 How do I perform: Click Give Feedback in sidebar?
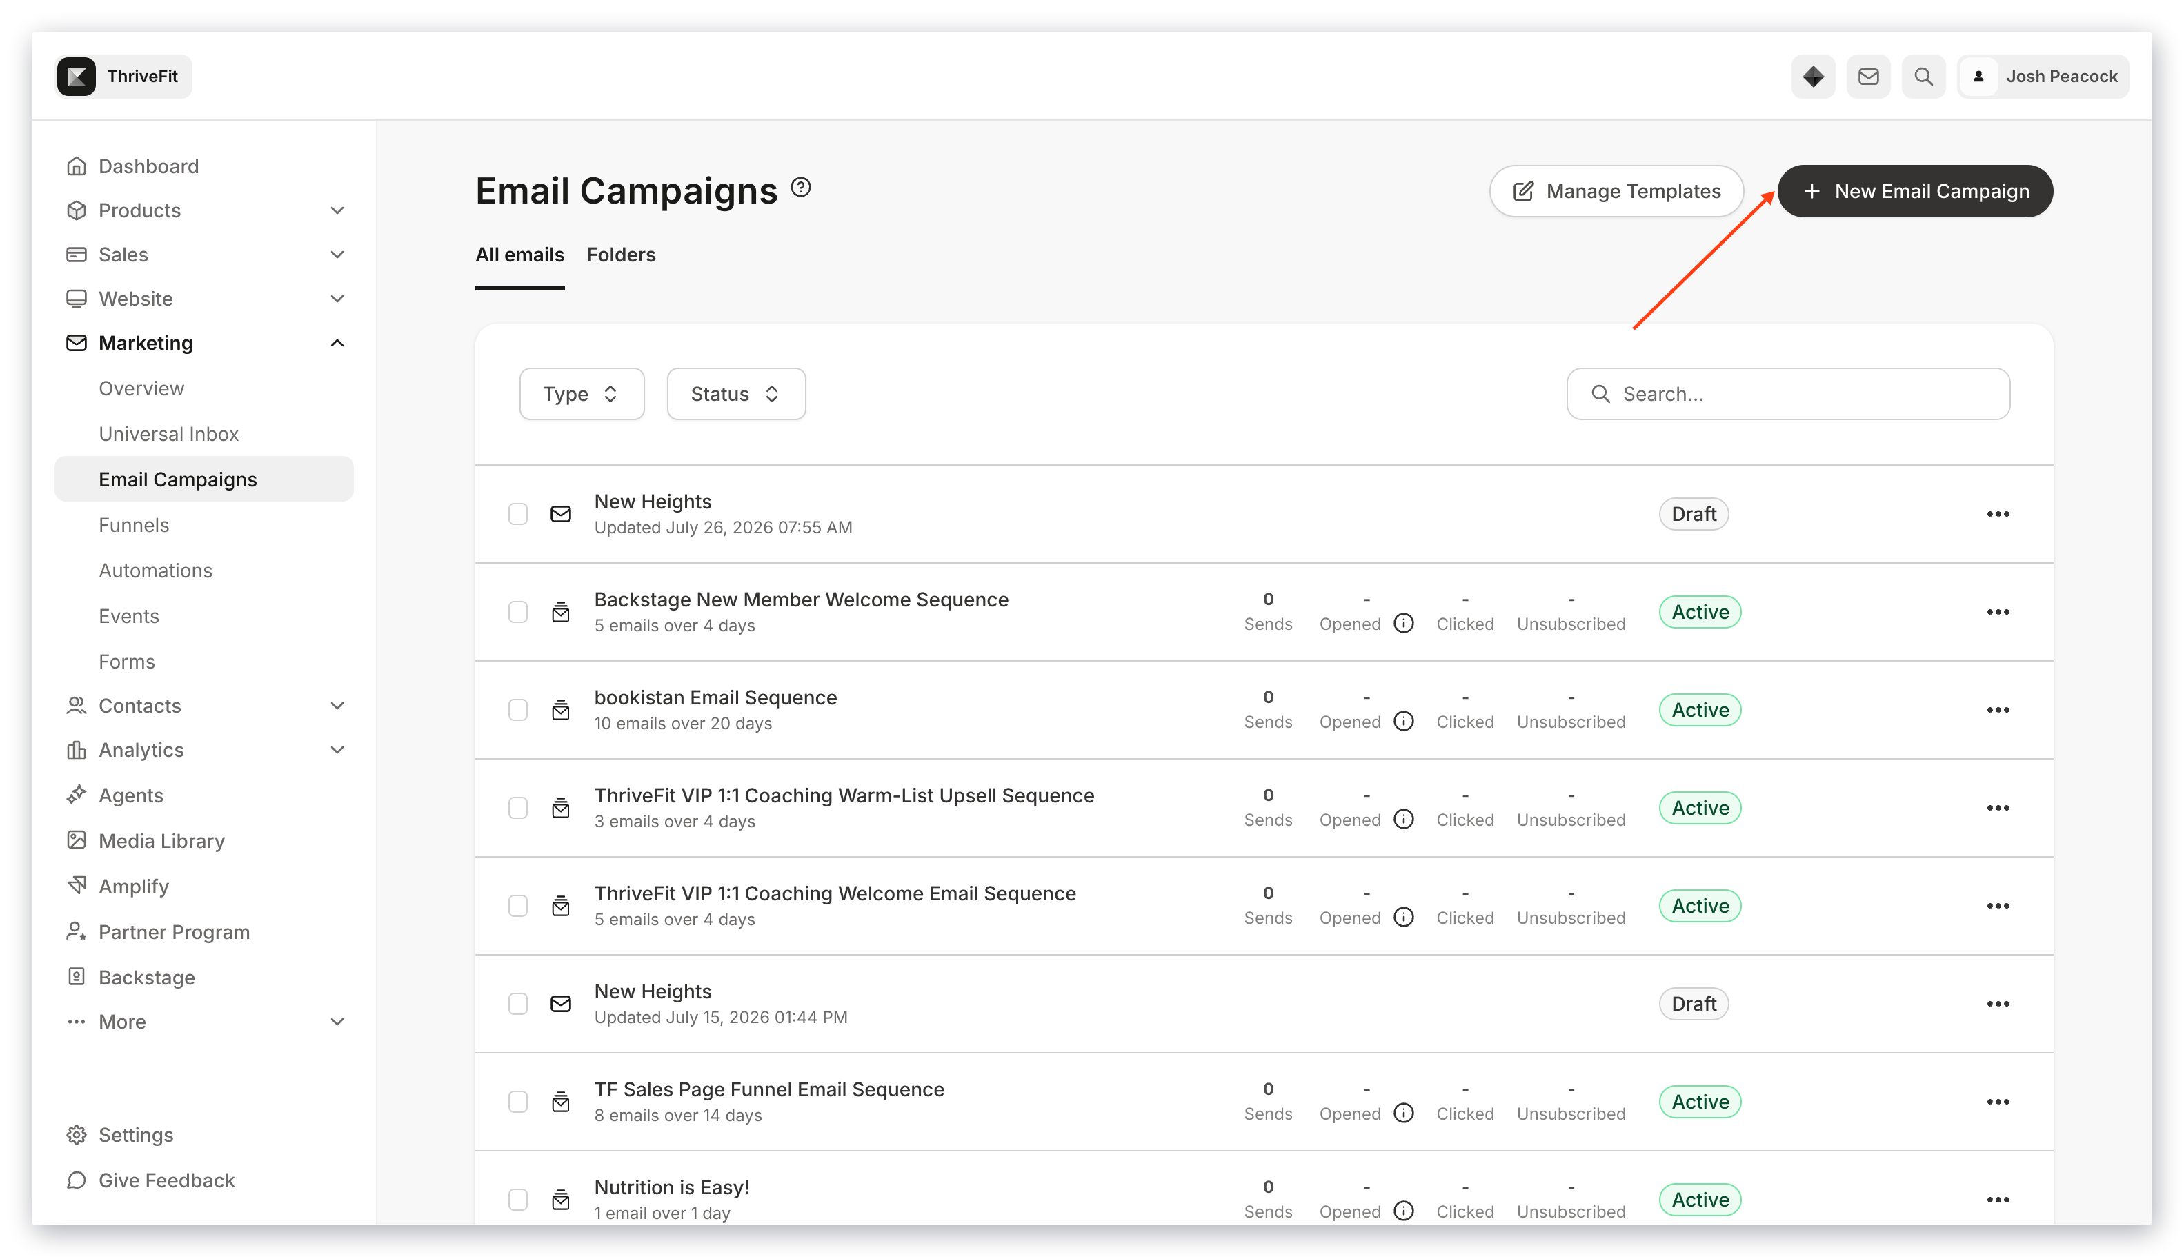[166, 1180]
